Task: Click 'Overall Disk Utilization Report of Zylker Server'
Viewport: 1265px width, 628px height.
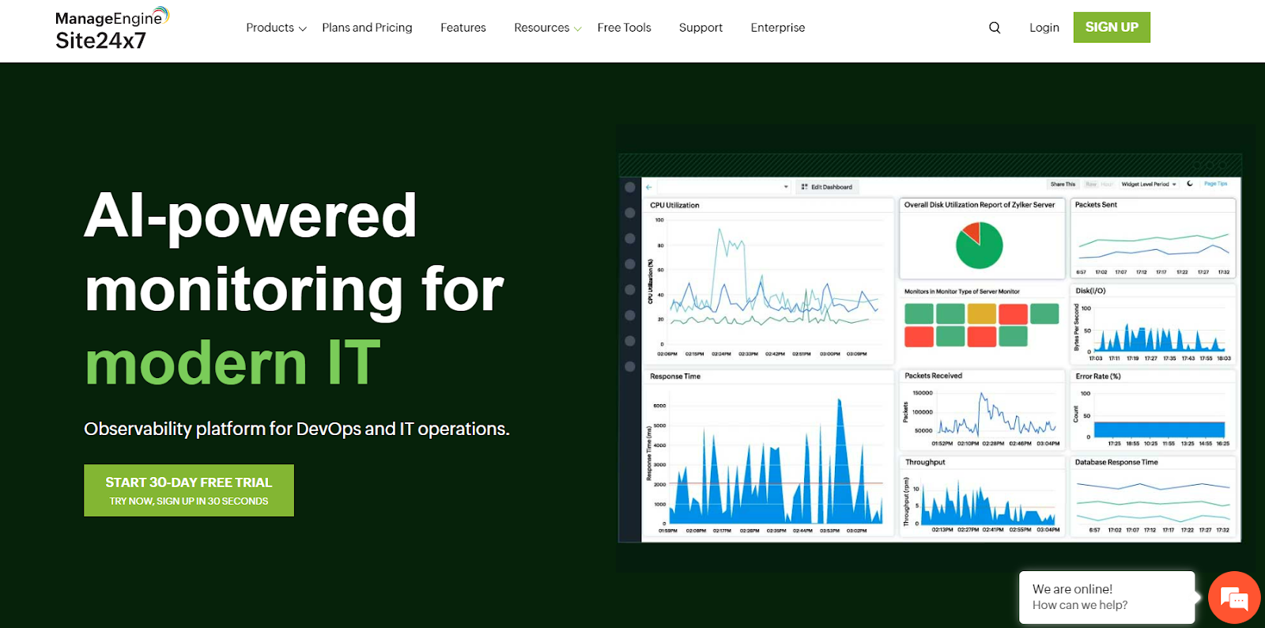Action: tap(980, 205)
